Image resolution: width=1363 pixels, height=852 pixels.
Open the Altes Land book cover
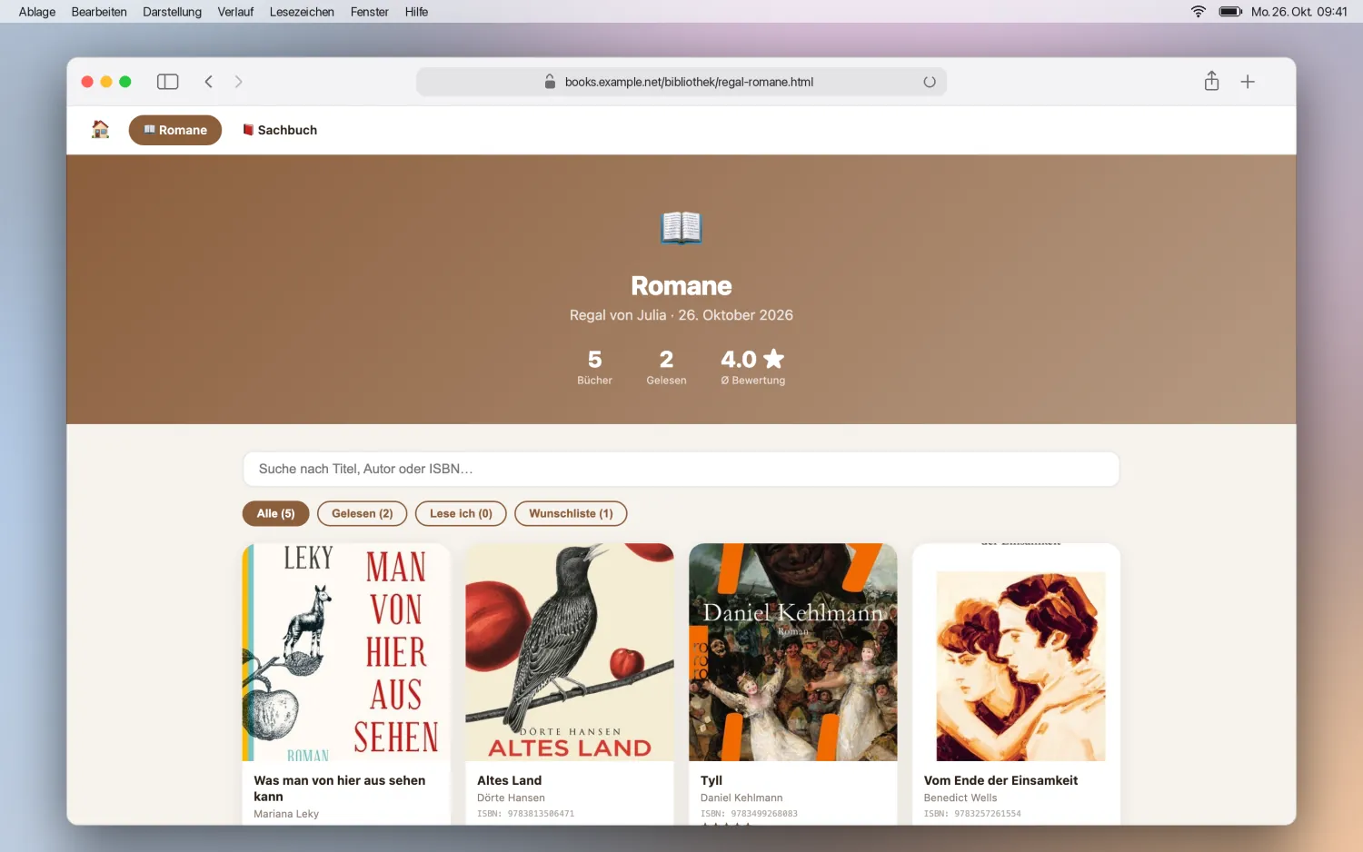point(570,652)
